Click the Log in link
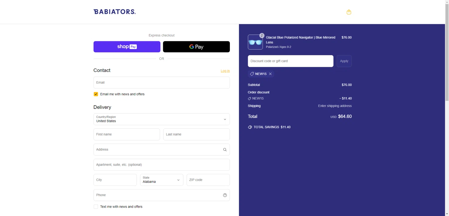Screen dimensions: 449x216 [x=225, y=71]
